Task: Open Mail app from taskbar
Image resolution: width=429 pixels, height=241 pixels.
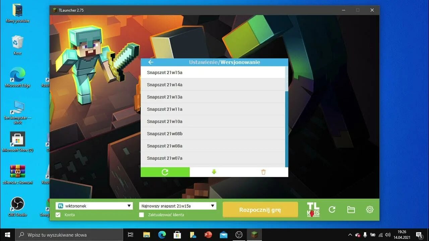Action: point(224,235)
